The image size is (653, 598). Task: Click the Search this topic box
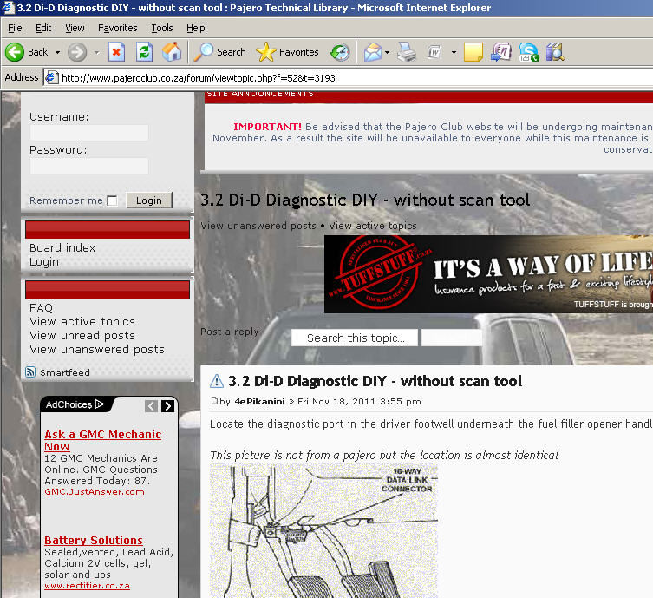point(355,338)
